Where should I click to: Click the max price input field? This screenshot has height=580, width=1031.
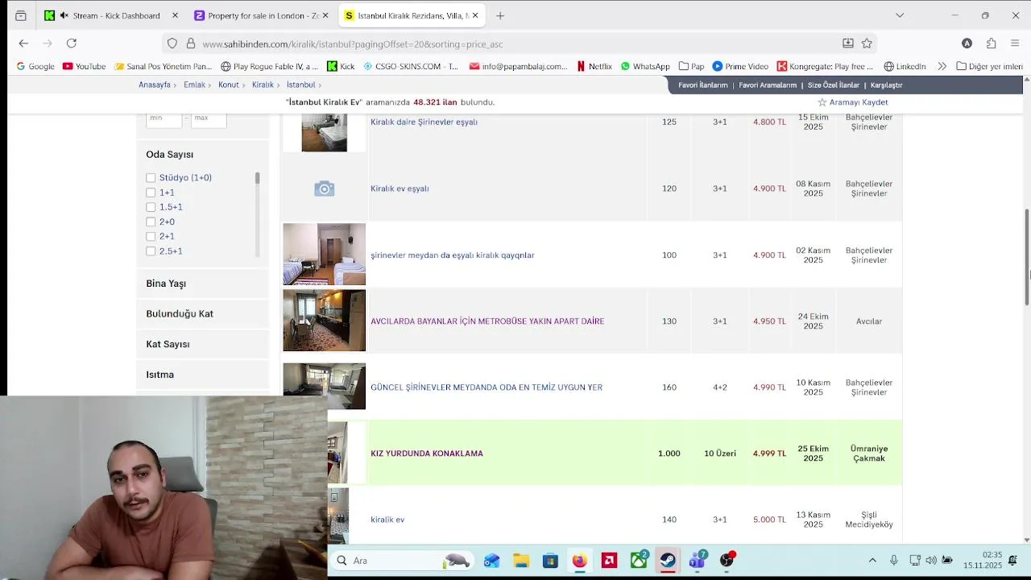coord(209,118)
